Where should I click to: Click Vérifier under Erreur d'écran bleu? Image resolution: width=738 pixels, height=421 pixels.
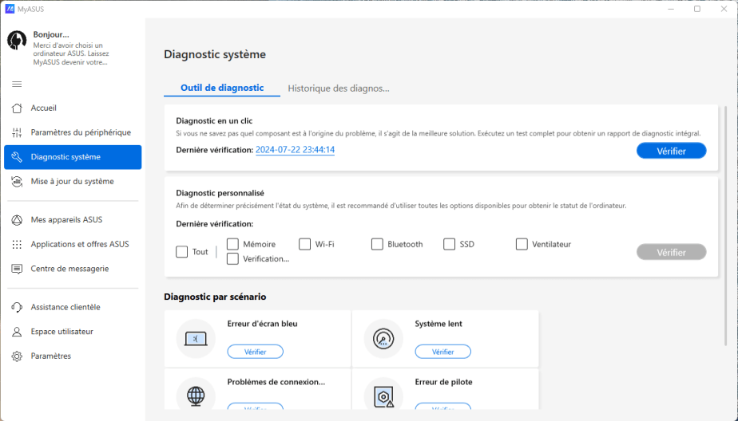[x=256, y=352]
